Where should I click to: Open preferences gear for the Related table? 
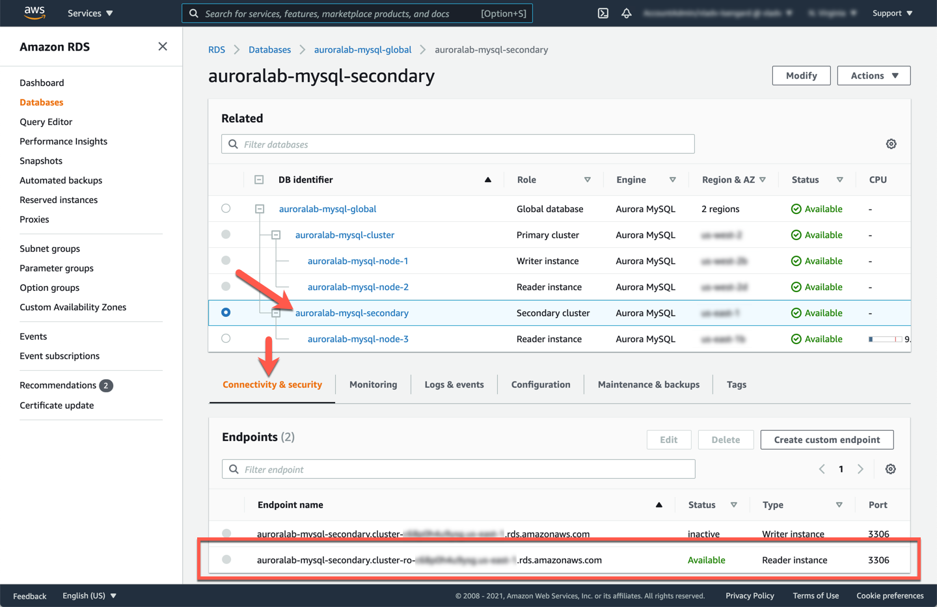[x=891, y=144]
